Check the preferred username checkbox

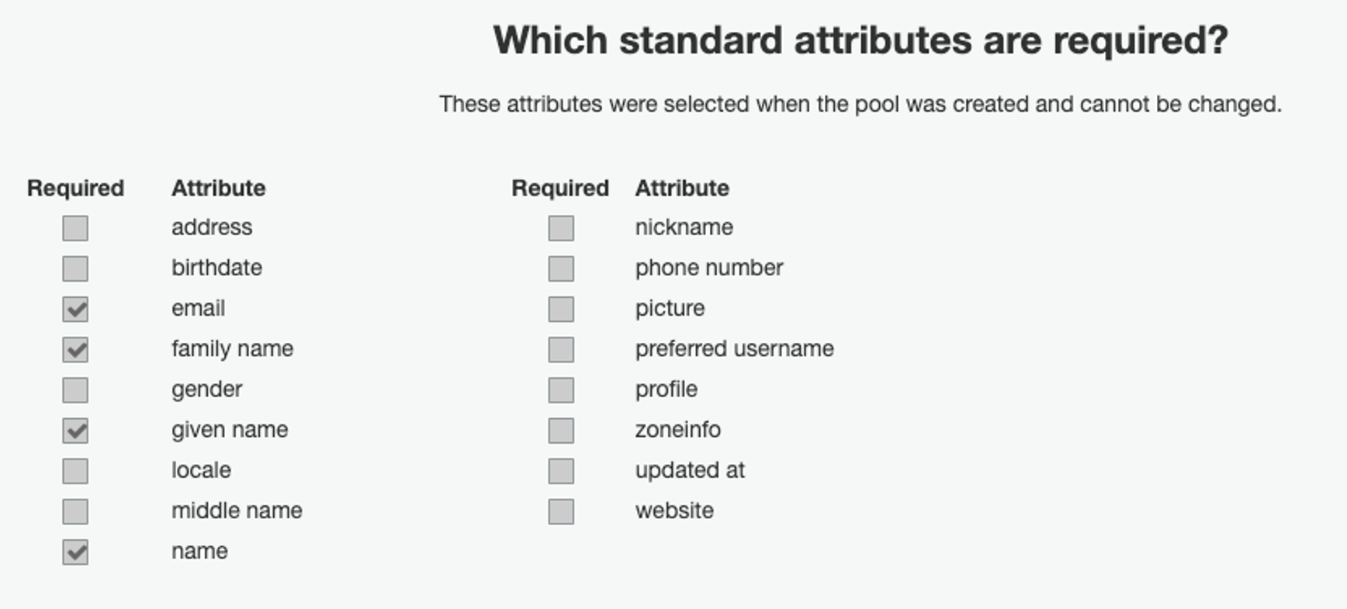pyautogui.click(x=561, y=349)
